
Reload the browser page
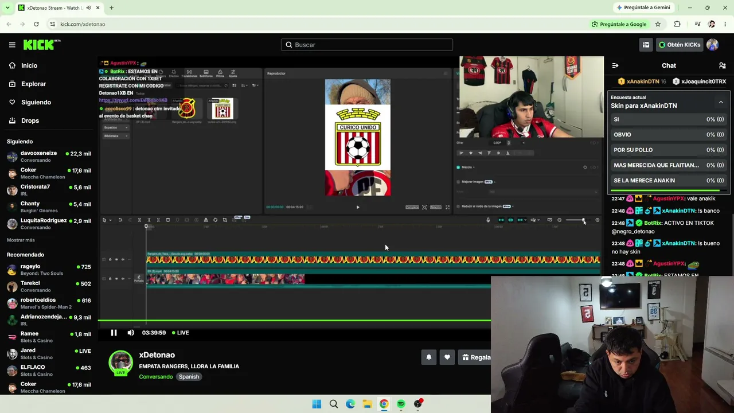pyautogui.click(x=36, y=24)
